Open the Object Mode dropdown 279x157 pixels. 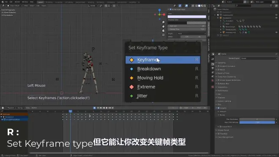point(15,6)
